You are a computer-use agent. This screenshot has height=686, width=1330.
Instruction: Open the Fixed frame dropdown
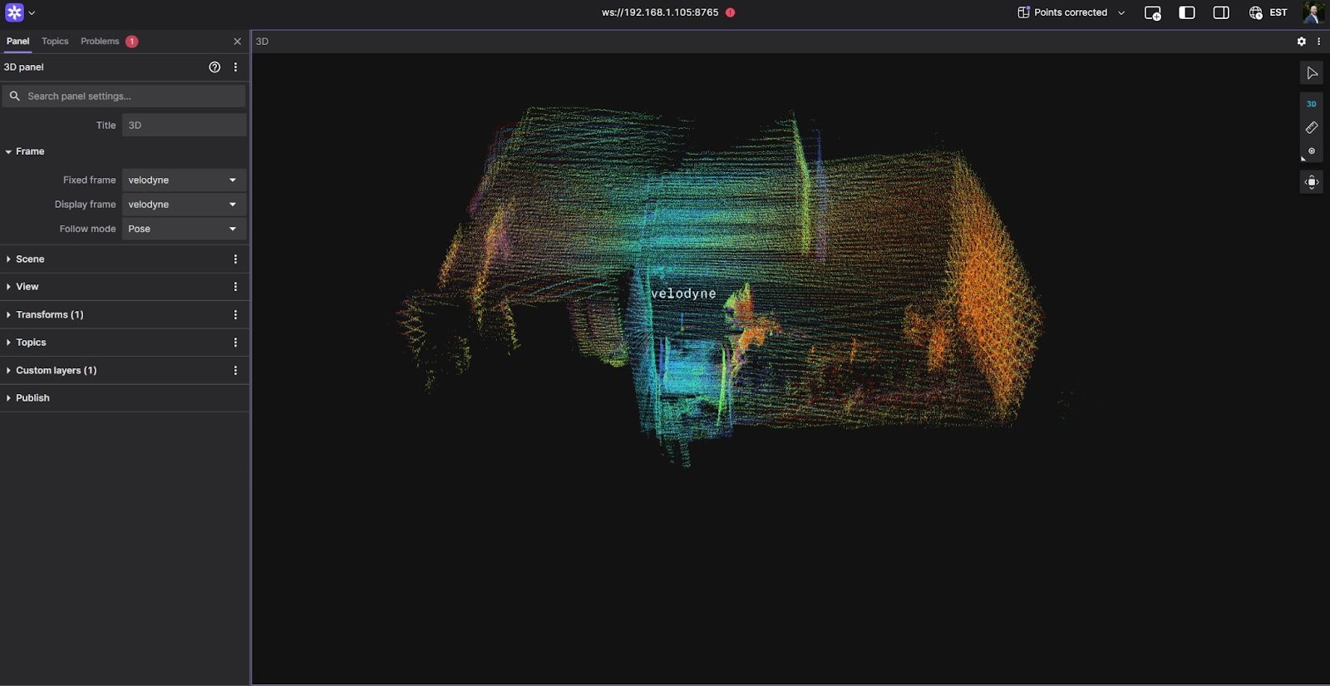point(184,180)
